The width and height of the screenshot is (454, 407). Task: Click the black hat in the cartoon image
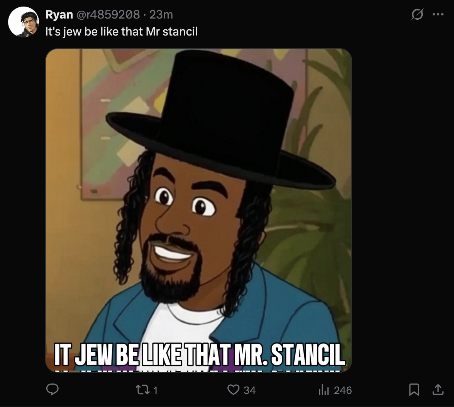tap(221, 119)
